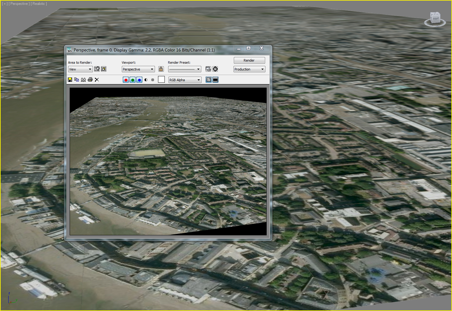Open the Render Setup dialog
This screenshot has height=311, width=452.
[208, 69]
